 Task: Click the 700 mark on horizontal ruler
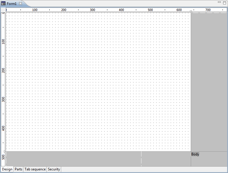point(208,10)
